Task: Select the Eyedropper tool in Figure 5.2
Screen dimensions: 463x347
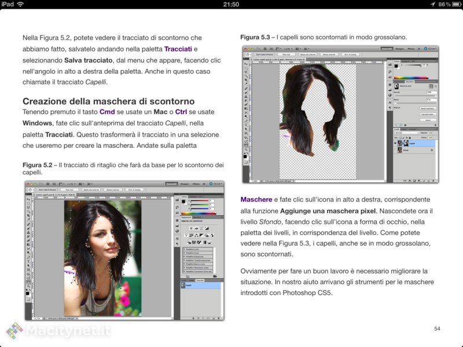Action: tap(28, 220)
